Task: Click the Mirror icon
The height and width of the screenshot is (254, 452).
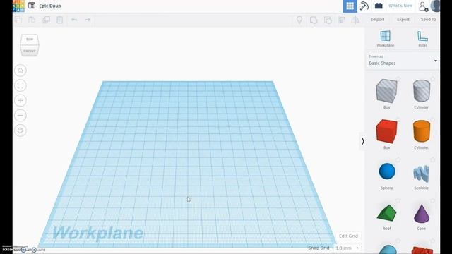Action: pos(355,20)
